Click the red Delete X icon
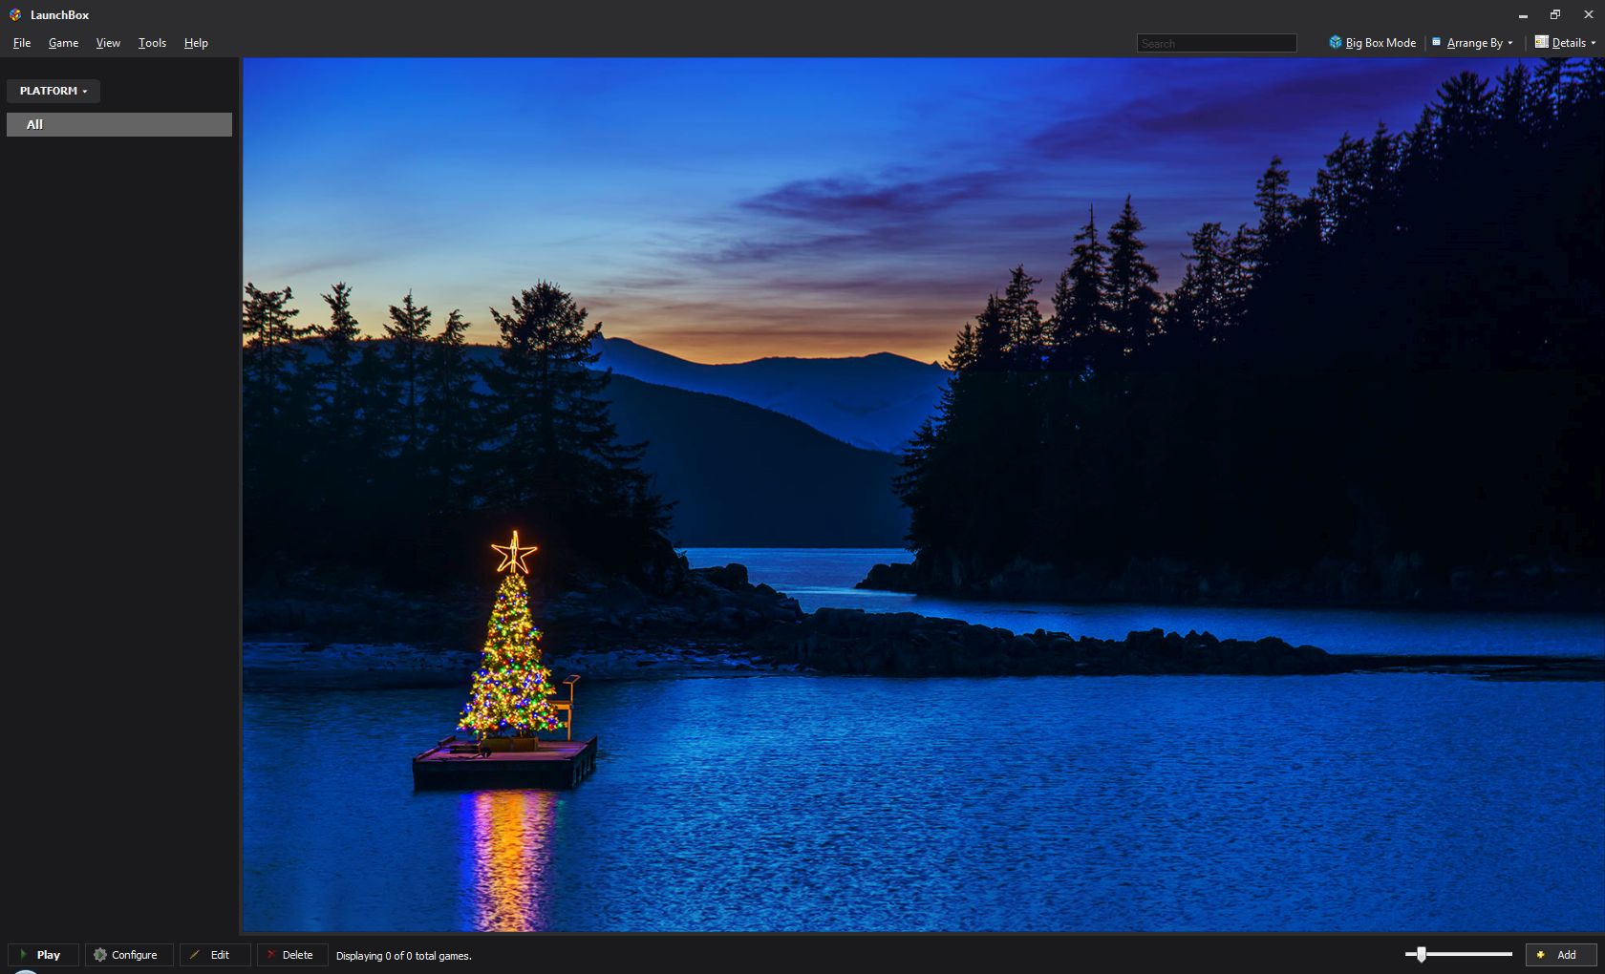Viewport: 1605px width, 974px height. coord(271,955)
